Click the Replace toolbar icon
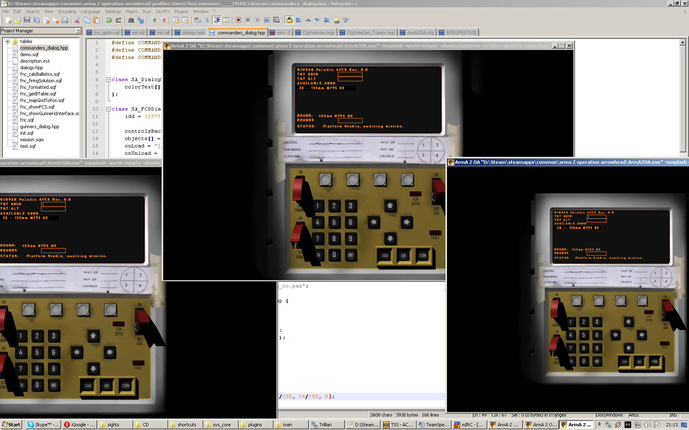689x430 pixels. 140,20
